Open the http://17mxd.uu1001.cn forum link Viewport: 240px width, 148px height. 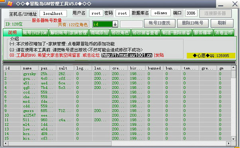[127, 55]
